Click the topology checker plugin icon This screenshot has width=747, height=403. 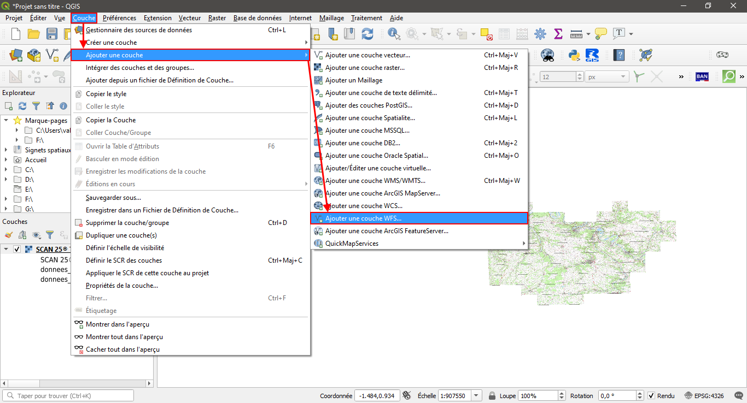point(646,55)
